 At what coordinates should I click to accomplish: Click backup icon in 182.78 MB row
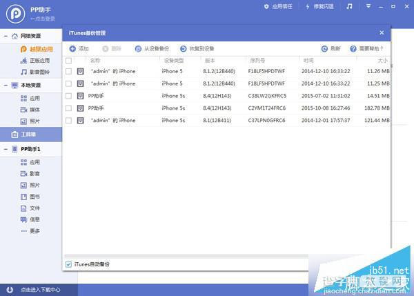pos(80,108)
